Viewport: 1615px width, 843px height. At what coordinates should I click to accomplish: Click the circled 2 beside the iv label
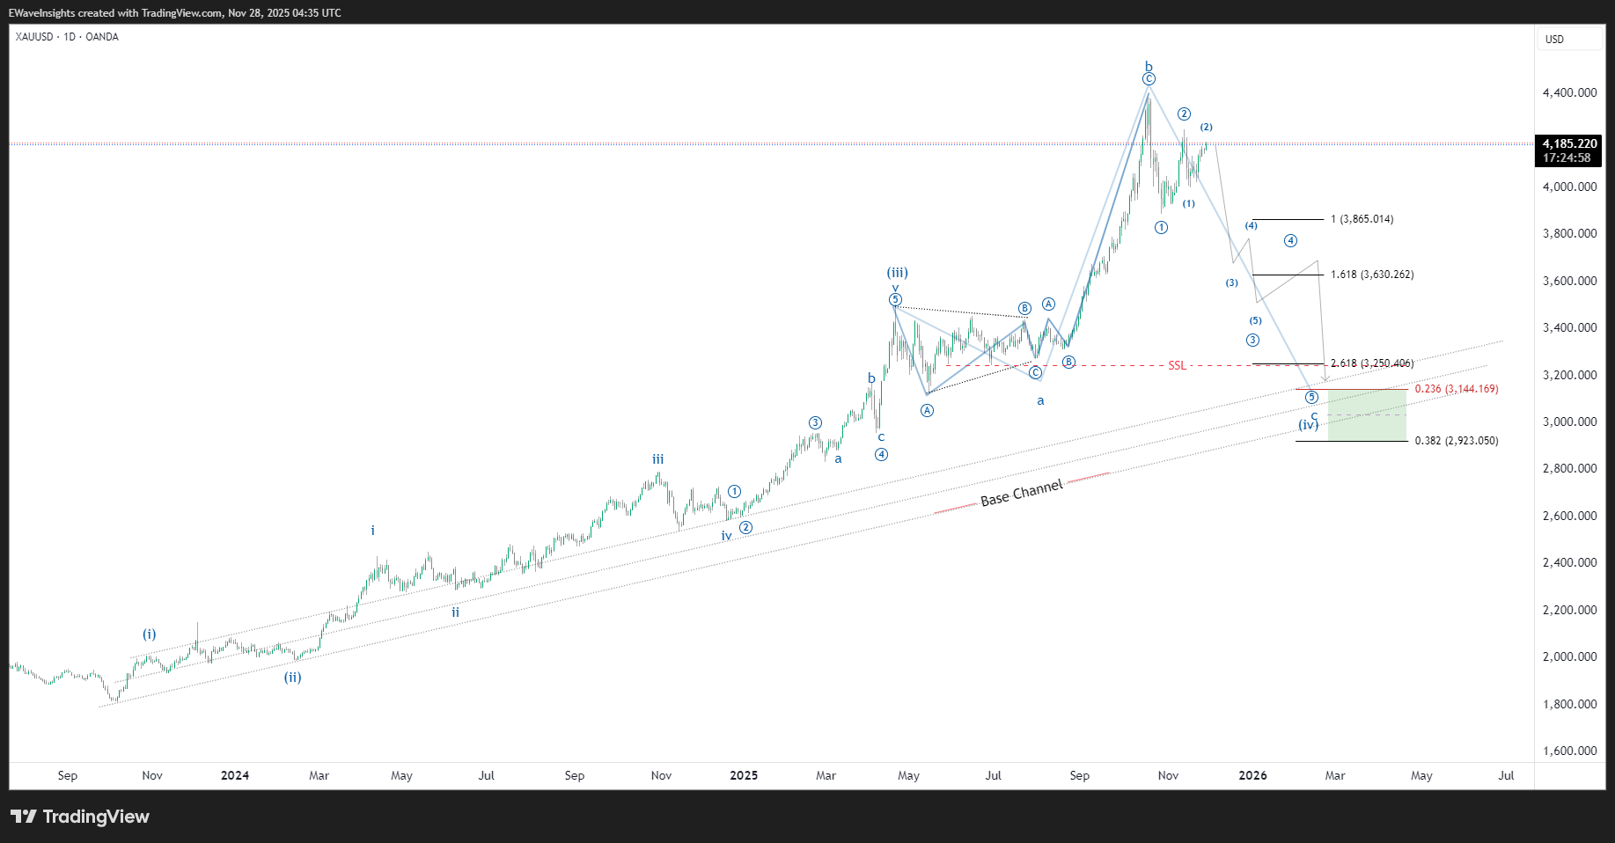coord(745,527)
